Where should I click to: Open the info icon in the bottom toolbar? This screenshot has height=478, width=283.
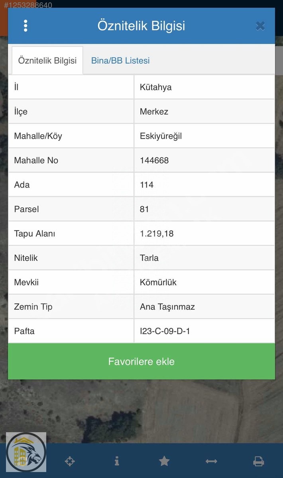117,461
